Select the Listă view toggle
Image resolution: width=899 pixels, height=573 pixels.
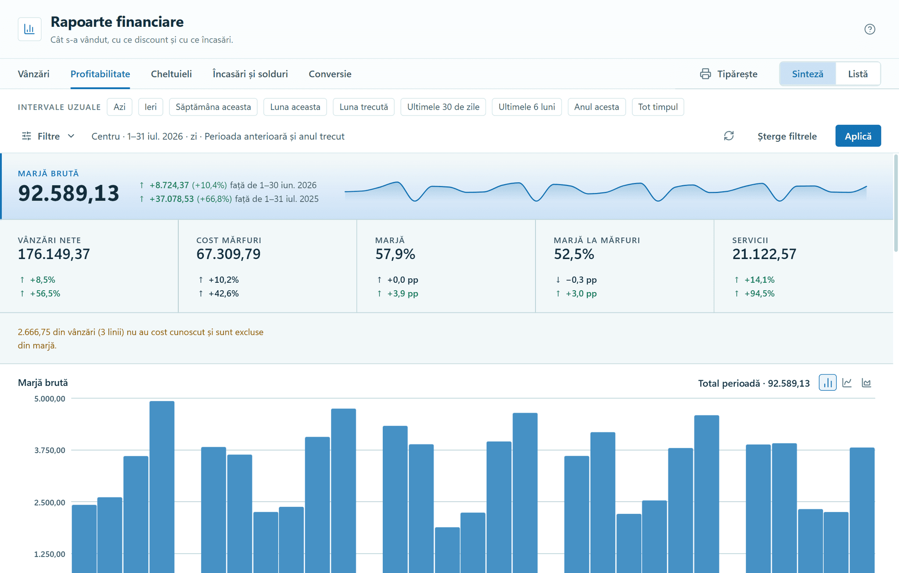(x=858, y=74)
